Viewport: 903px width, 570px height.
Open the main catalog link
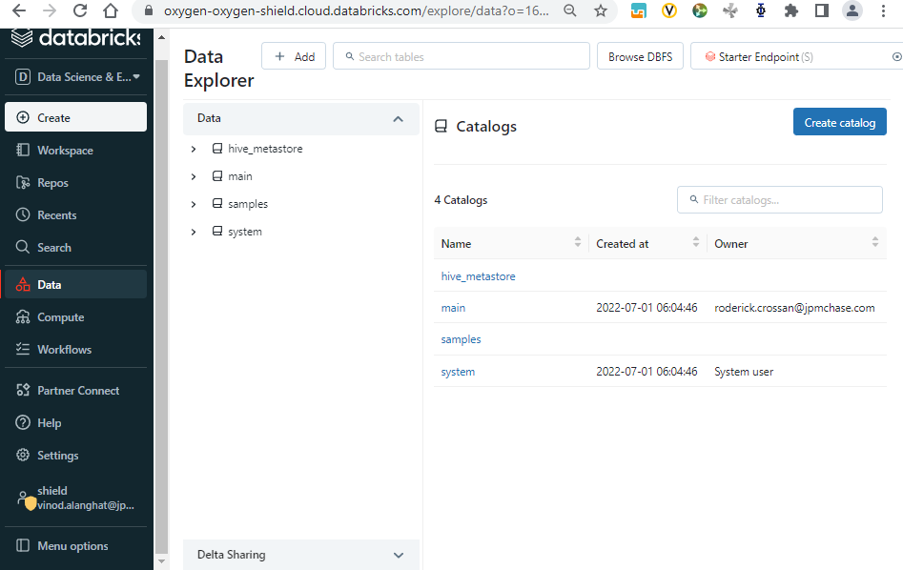(x=453, y=308)
